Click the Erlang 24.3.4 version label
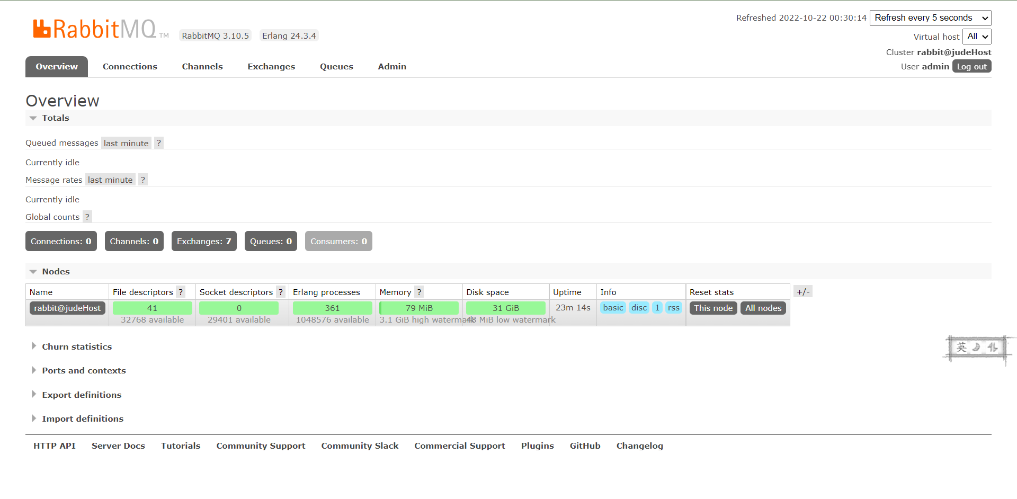Image resolution: width=1017 pixels, height=499 pixels. (x=289, y=35)
